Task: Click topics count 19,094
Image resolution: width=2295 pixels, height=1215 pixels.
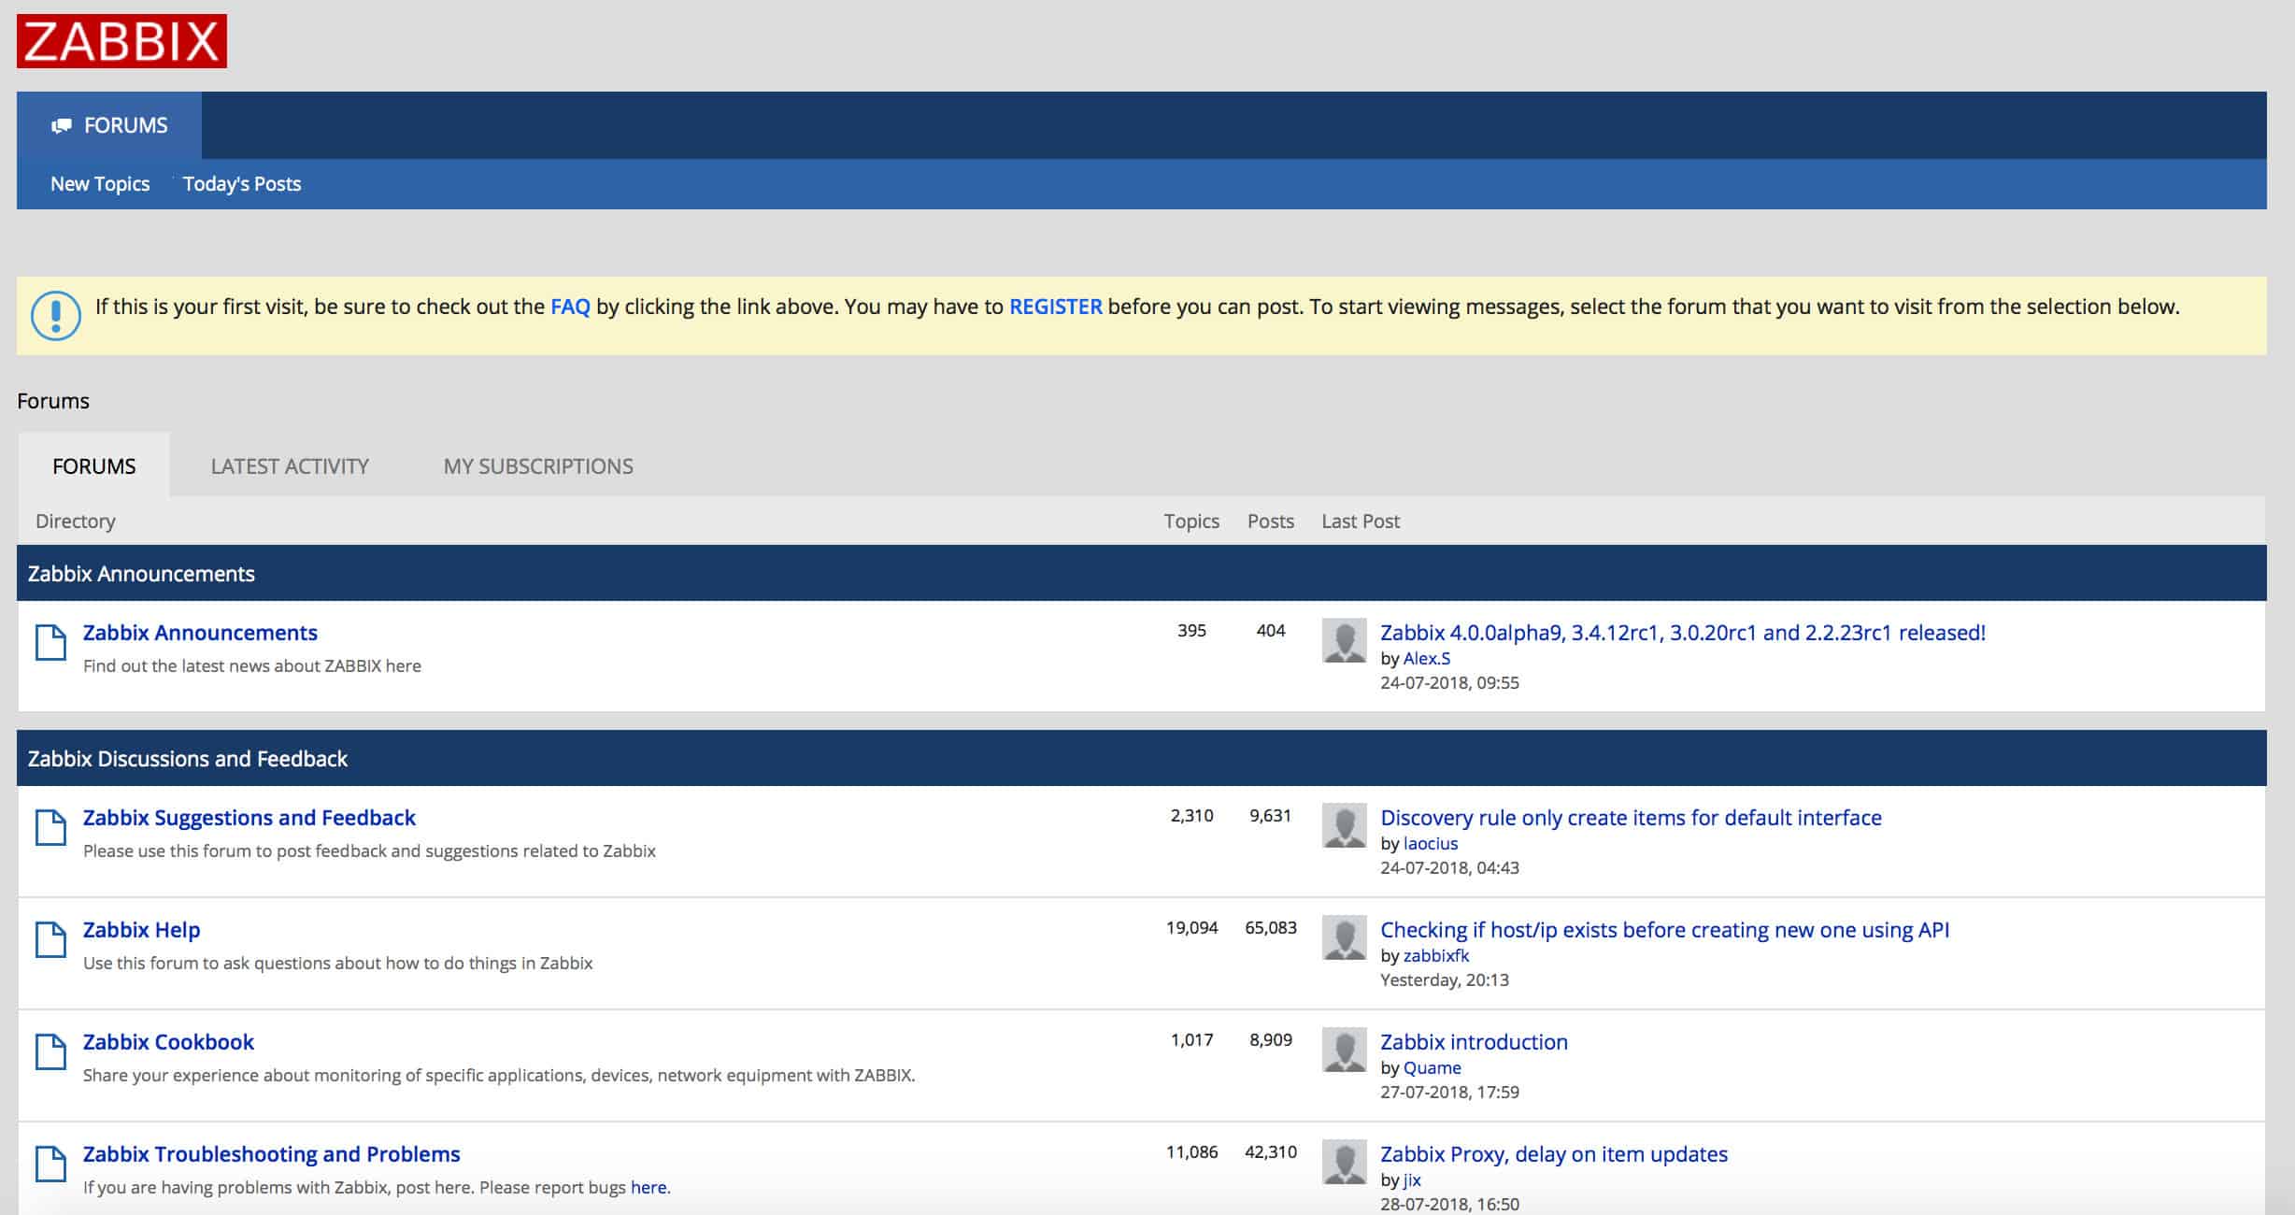Action: click(x=1192, y=928)
